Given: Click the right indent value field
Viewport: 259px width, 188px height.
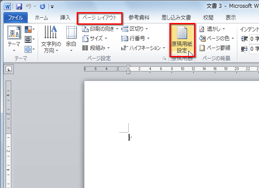Looking at the screenshot, I should (x=254, y=49).
